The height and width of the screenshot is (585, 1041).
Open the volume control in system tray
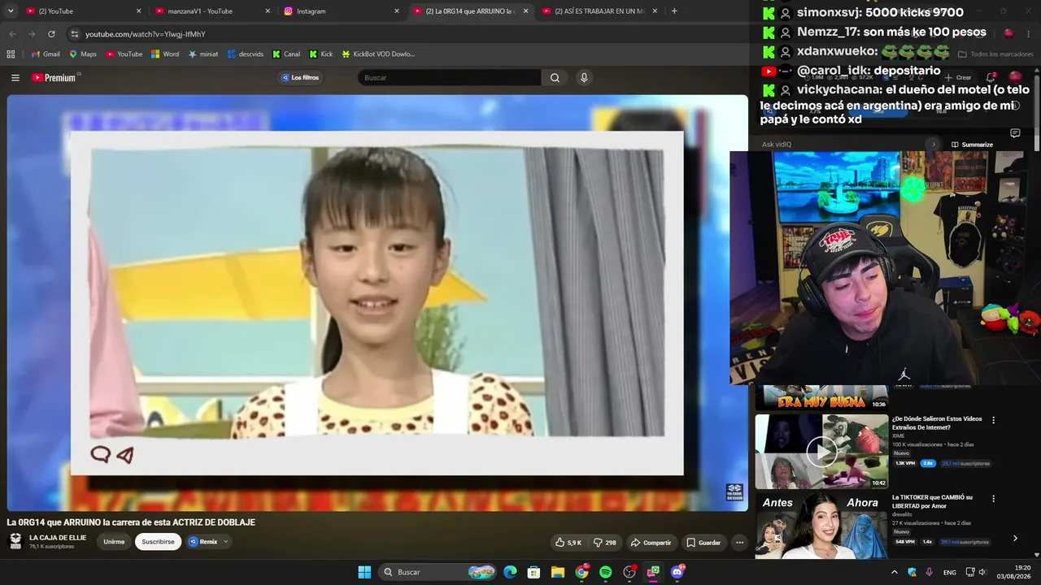click(982, 572)
